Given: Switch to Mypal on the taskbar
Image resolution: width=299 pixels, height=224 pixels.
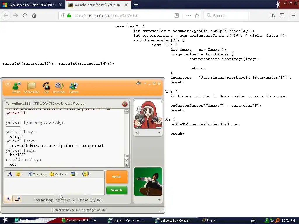Looking at the screenshot, I should (208, 220).
